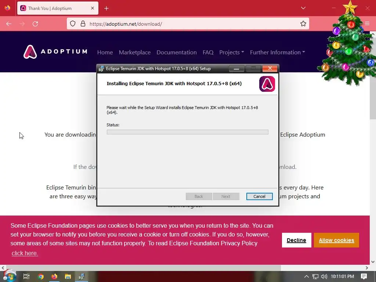Screen dimensions: 376x282
Task: Reload the page with refresh icon
Action: pos(35,24)
